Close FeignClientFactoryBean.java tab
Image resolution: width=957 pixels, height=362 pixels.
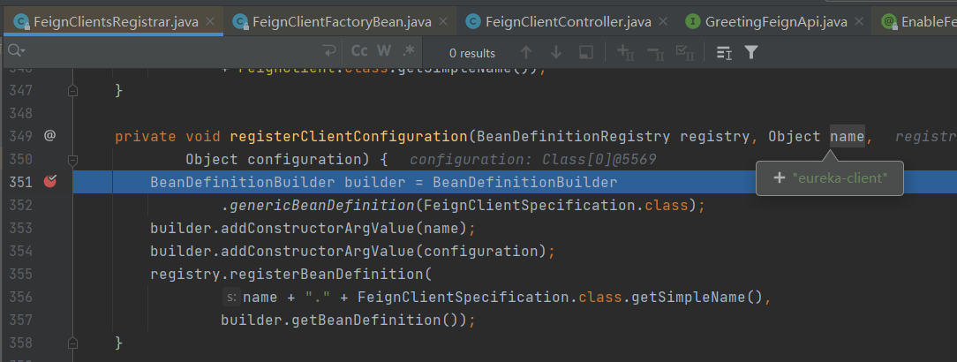pos(444,21)
